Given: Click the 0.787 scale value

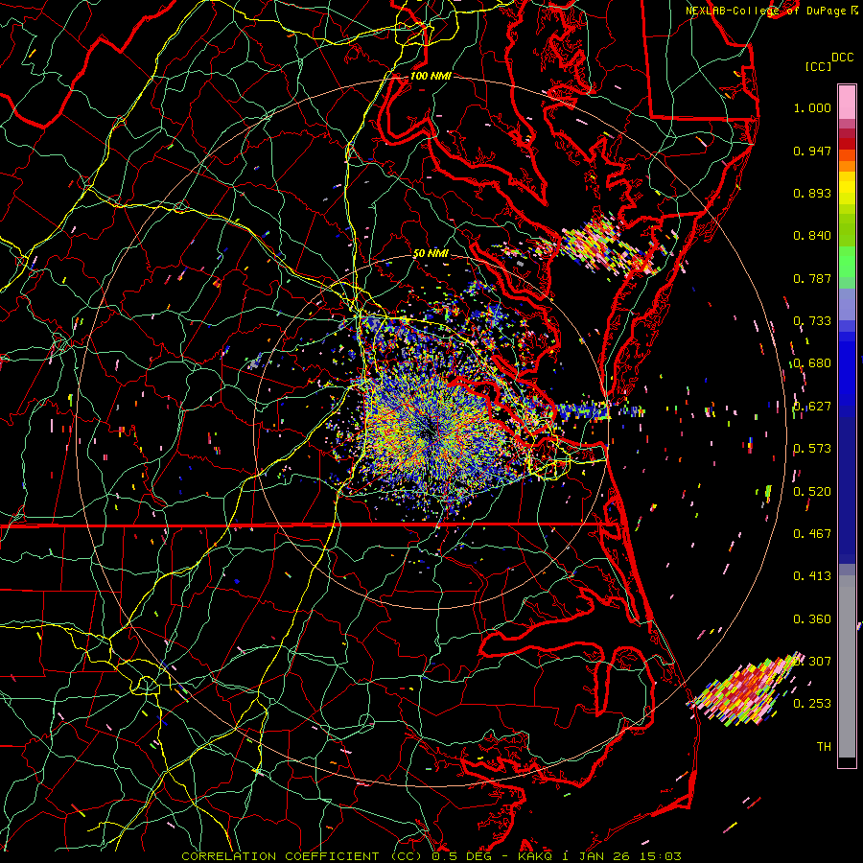Looking at the screenshot, I should click(812, 278).
